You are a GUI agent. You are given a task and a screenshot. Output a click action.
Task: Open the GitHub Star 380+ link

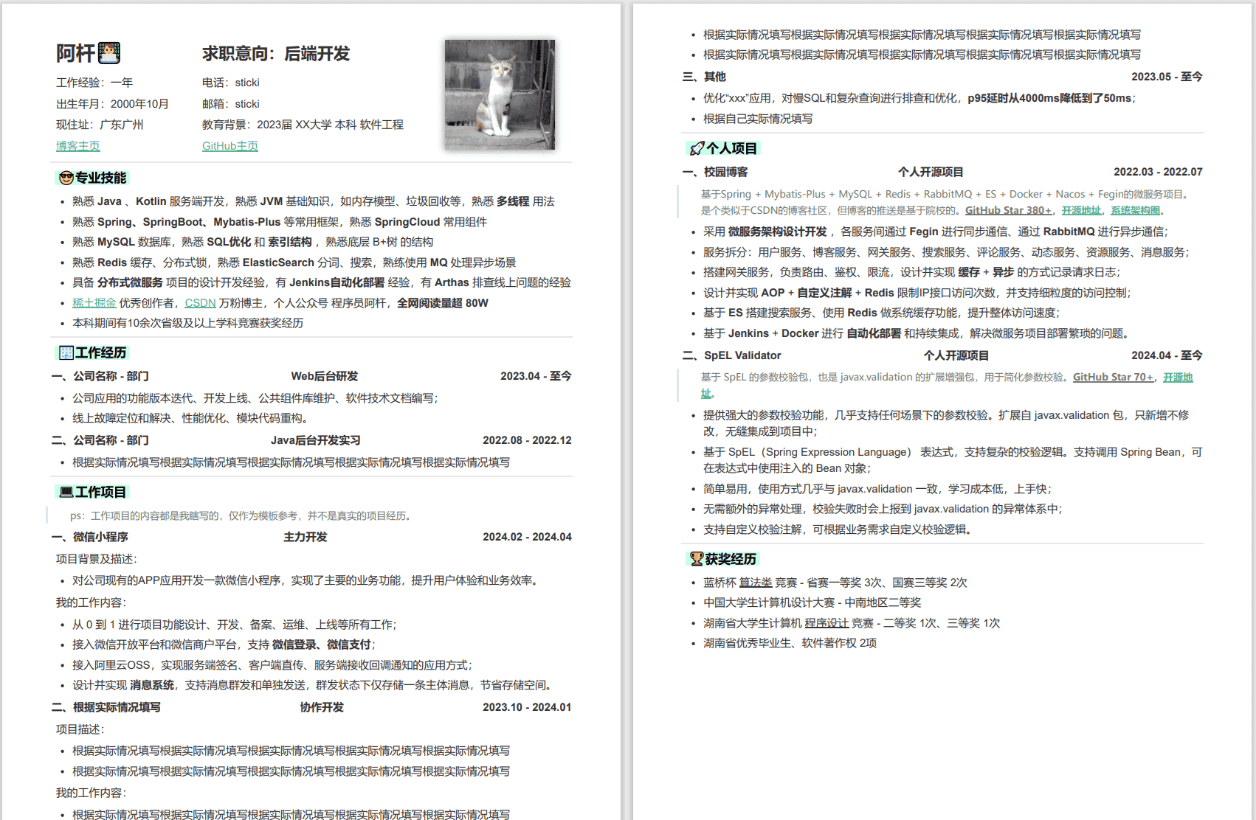click(x=1008, y=210)
